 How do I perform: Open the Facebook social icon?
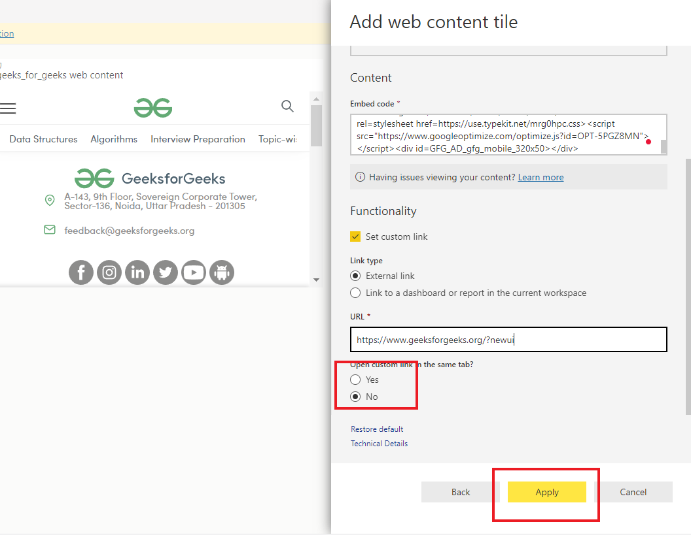coord(81,272)
